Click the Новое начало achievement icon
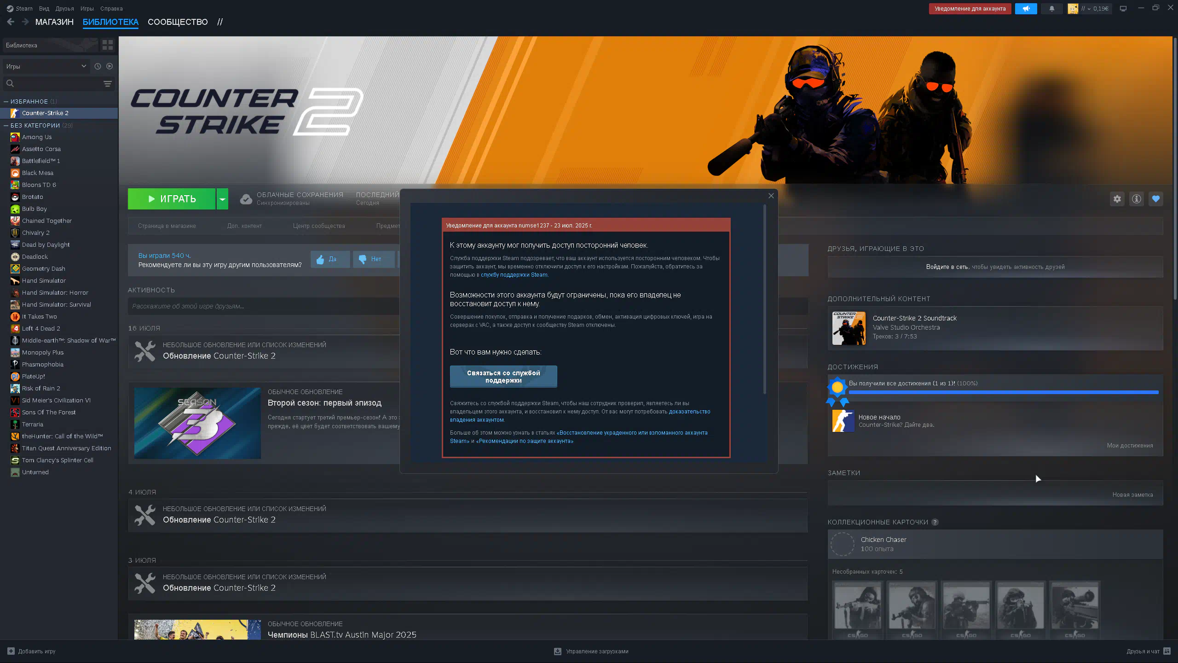Screen dimensions: 1178x663 [x=843, y=421]
